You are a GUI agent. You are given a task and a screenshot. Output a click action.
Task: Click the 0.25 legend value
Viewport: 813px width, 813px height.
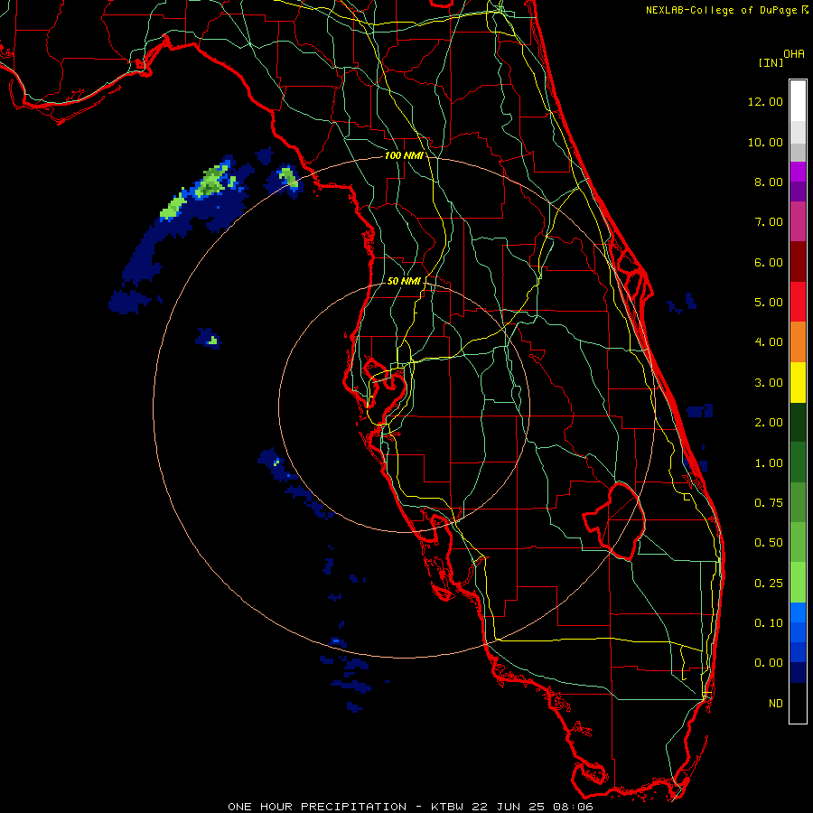click(769, 584)
